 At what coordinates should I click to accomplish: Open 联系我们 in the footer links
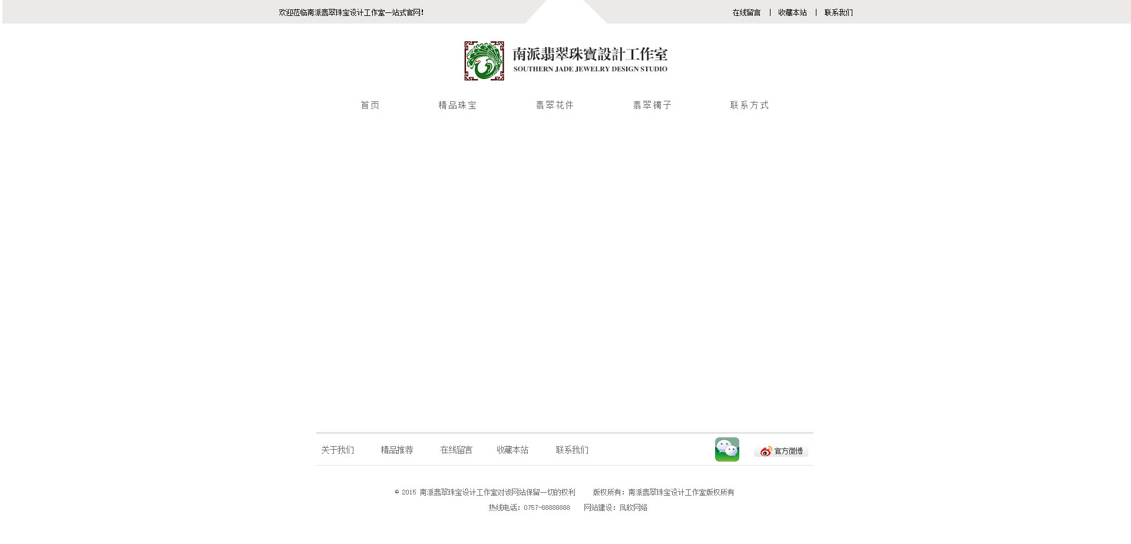(572, 450)
